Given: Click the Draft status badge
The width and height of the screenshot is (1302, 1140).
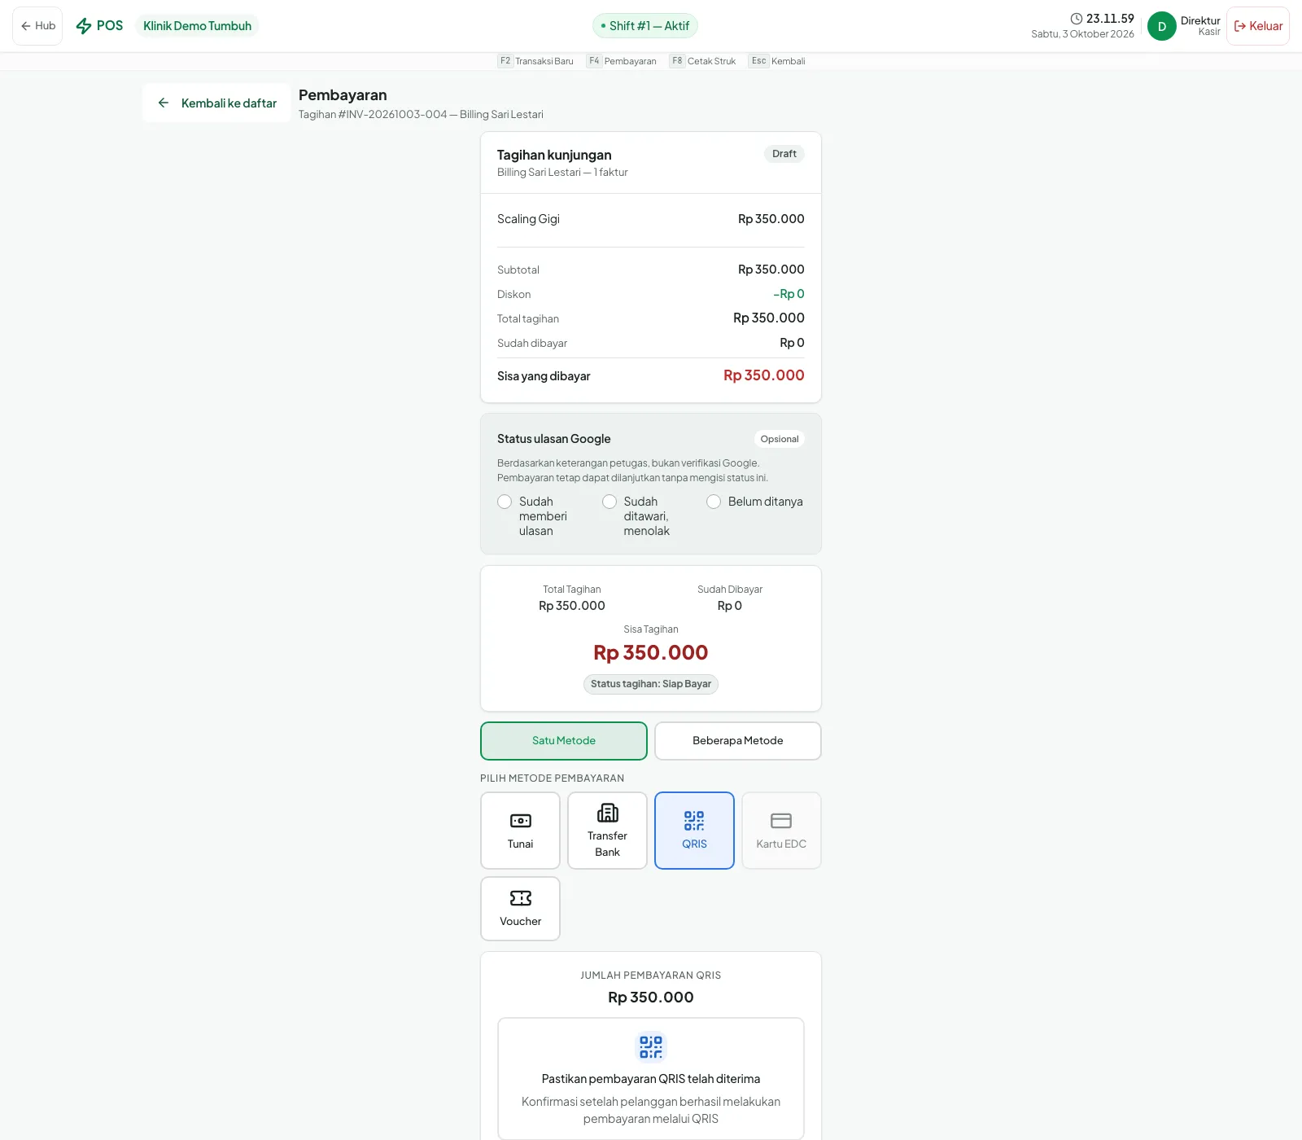Looking at the screenshot, I should click(x=784, y=154).
